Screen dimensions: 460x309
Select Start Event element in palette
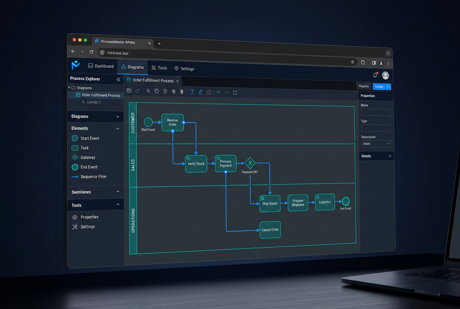click(85, 138)
